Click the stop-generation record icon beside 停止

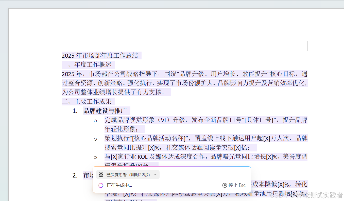tap(224, 185)
